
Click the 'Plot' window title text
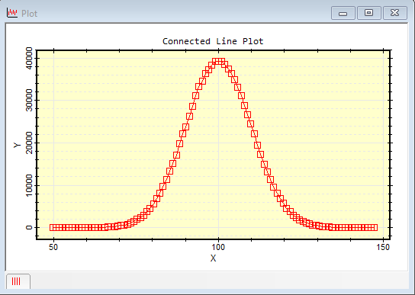(30, 14)
